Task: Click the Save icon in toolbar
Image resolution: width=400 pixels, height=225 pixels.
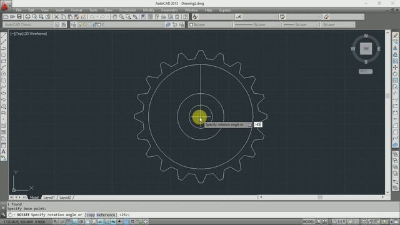Action: pos(19,17)
